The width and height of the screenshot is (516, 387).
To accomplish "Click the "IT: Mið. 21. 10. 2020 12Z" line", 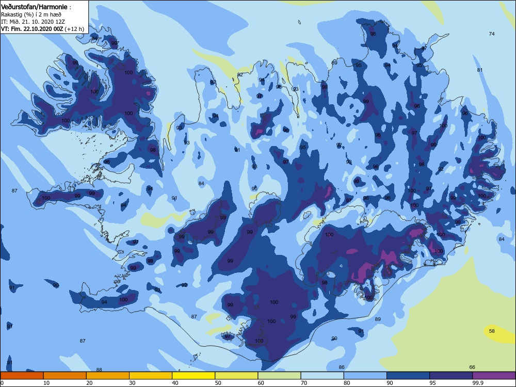I will point(33,22).
